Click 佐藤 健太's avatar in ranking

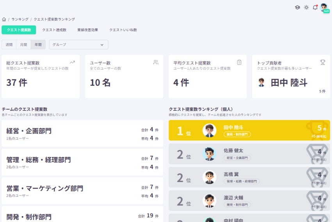[x=209, y=154]
